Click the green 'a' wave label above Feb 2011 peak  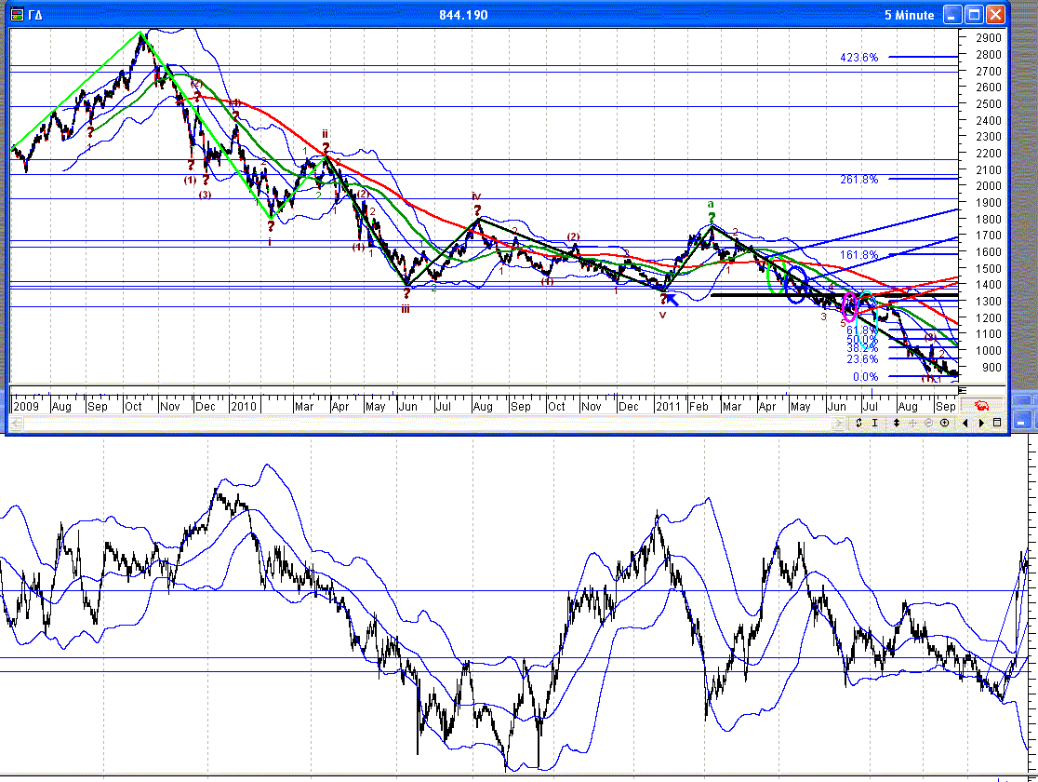[x=711, y=204]
